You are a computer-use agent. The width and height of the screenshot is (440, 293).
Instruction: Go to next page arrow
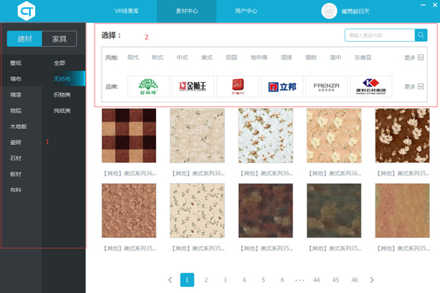[372, 280]
